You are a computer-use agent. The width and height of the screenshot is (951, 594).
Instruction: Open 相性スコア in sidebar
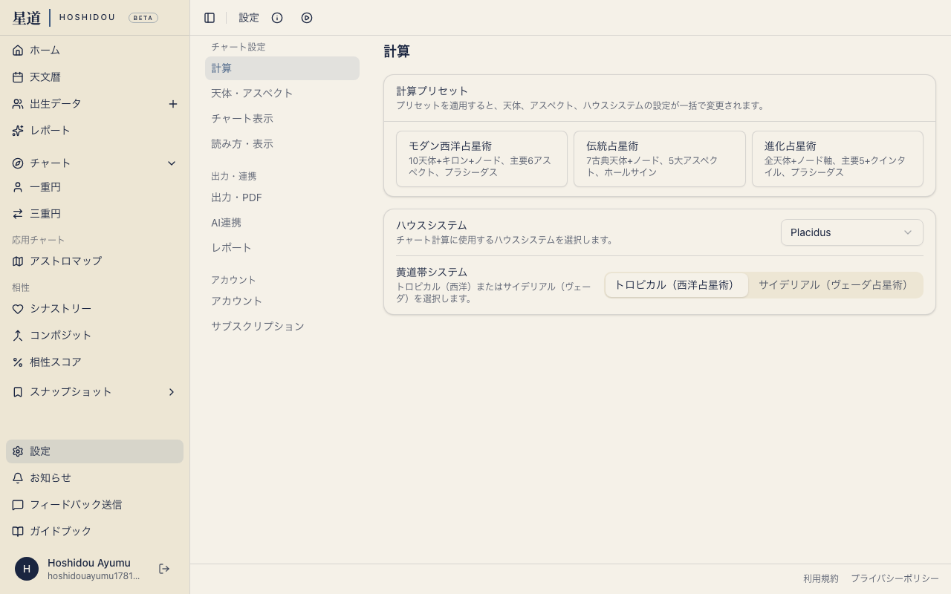coord(94,362)
